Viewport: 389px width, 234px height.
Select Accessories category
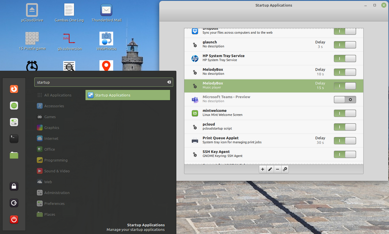51,106
